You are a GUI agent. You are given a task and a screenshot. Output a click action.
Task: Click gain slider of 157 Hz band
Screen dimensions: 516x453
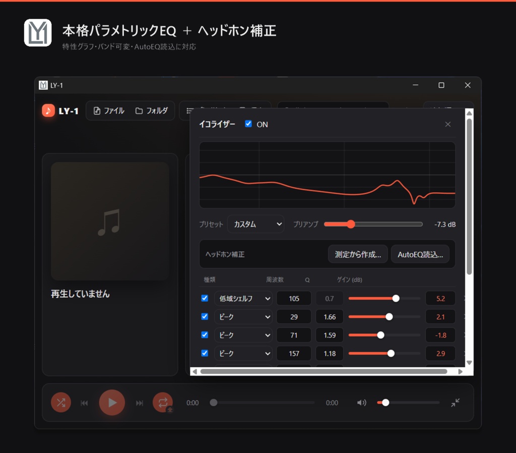[384, 354]
